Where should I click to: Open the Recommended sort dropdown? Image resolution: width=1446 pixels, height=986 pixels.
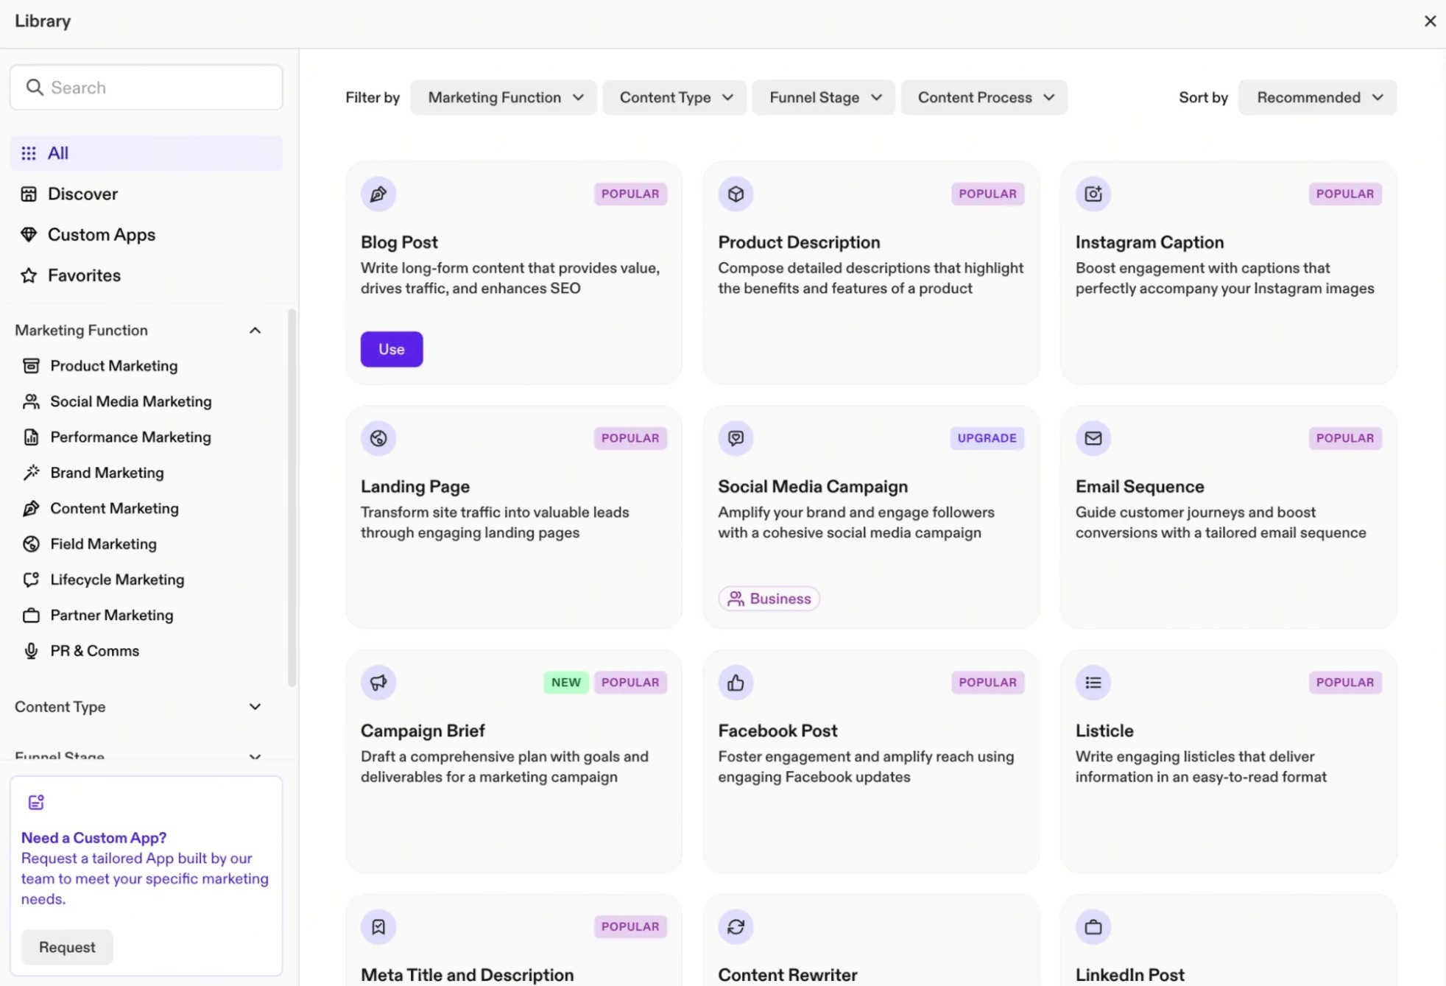tap(1318, 97)
